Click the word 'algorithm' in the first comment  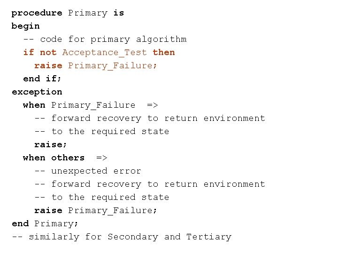[161, 39]
